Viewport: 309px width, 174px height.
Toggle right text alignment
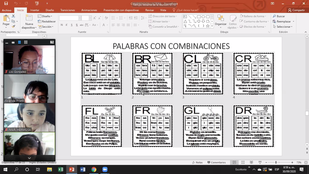point(123,25)
